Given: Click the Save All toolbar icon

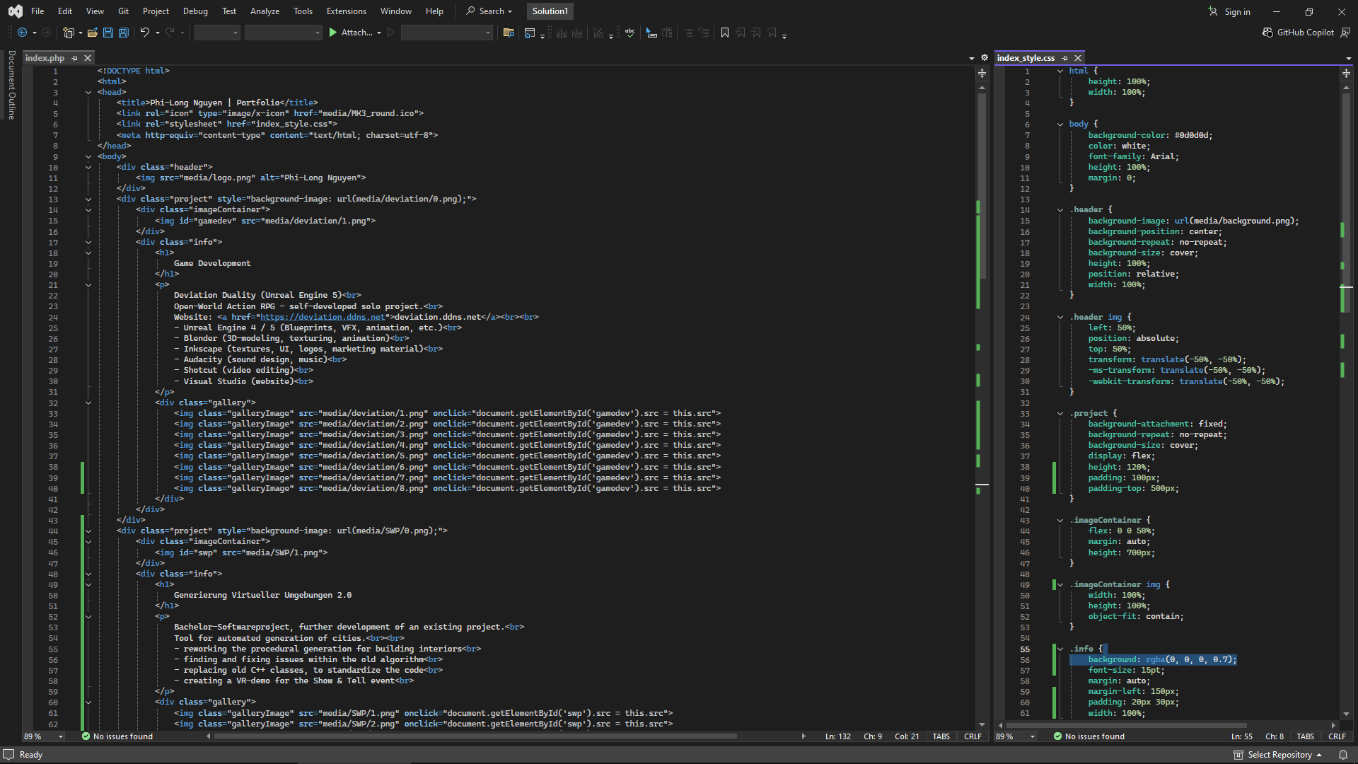Looking at the screenshot, I should coord(124,33).
